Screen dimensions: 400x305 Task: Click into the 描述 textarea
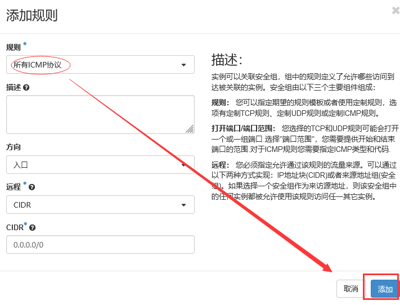tap(100, 114)
